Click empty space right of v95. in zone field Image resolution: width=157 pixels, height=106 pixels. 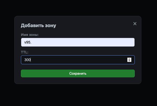[x=80, y=42]
